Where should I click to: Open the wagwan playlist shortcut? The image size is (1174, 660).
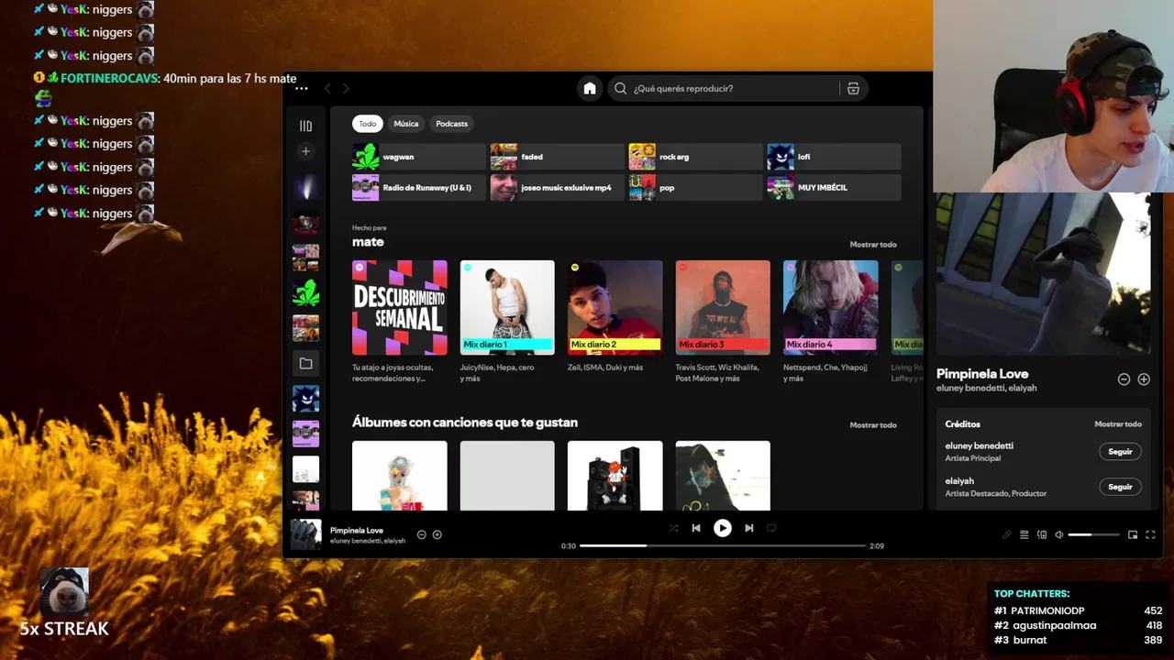pyautogui.click(x=419, y=157)
